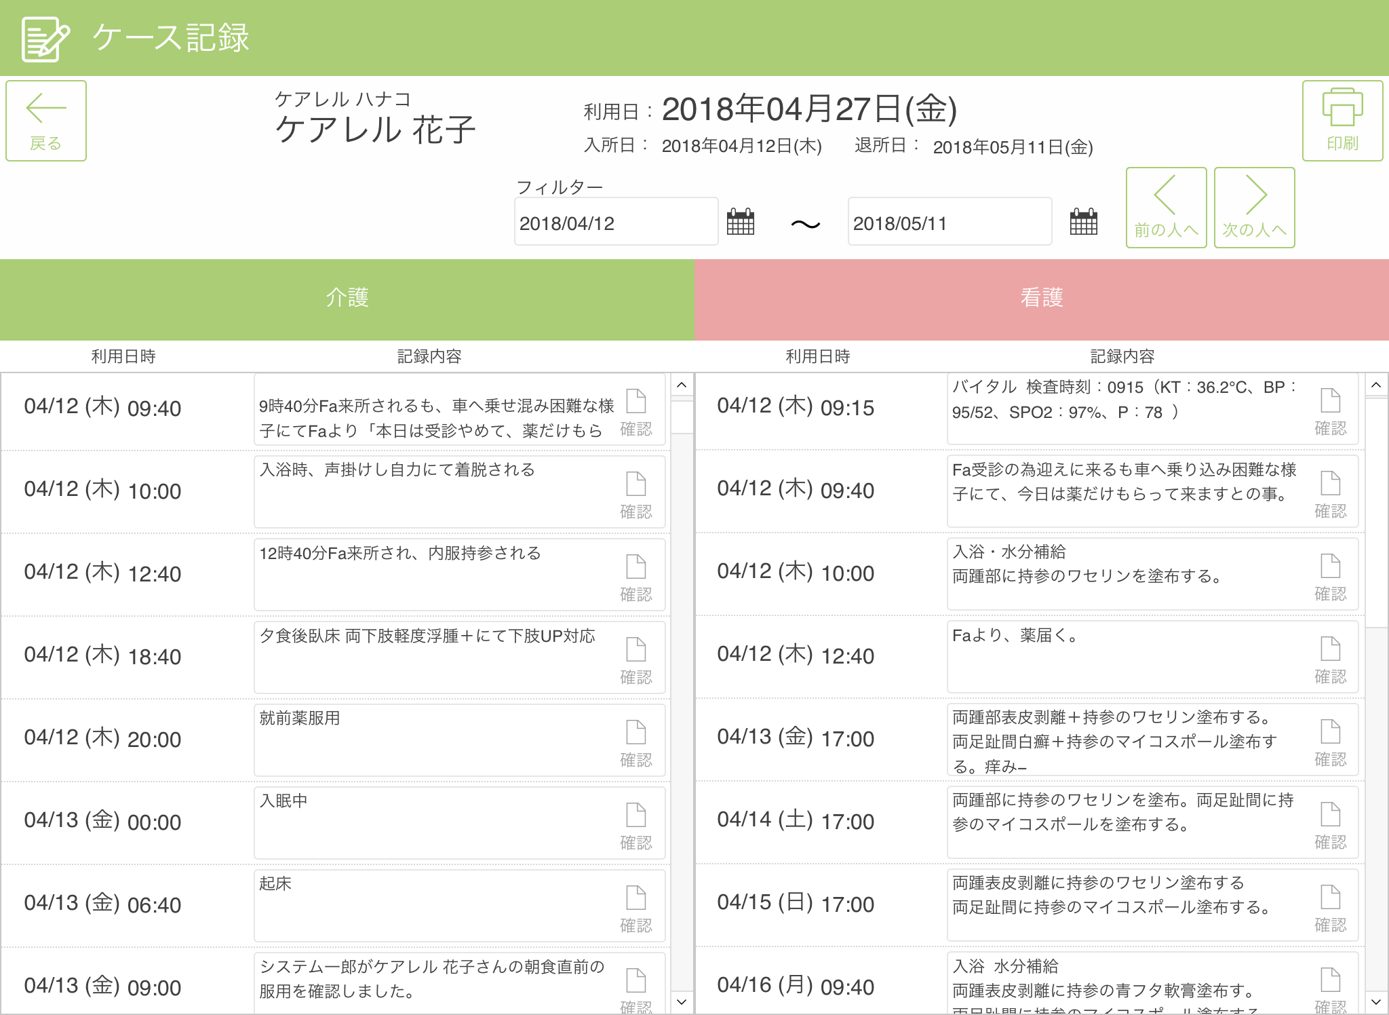Select the 介護 tab
Image resolution: width=1389 pixels, height=1015 pixels.
pyautogui.click(x=347, y=299)
